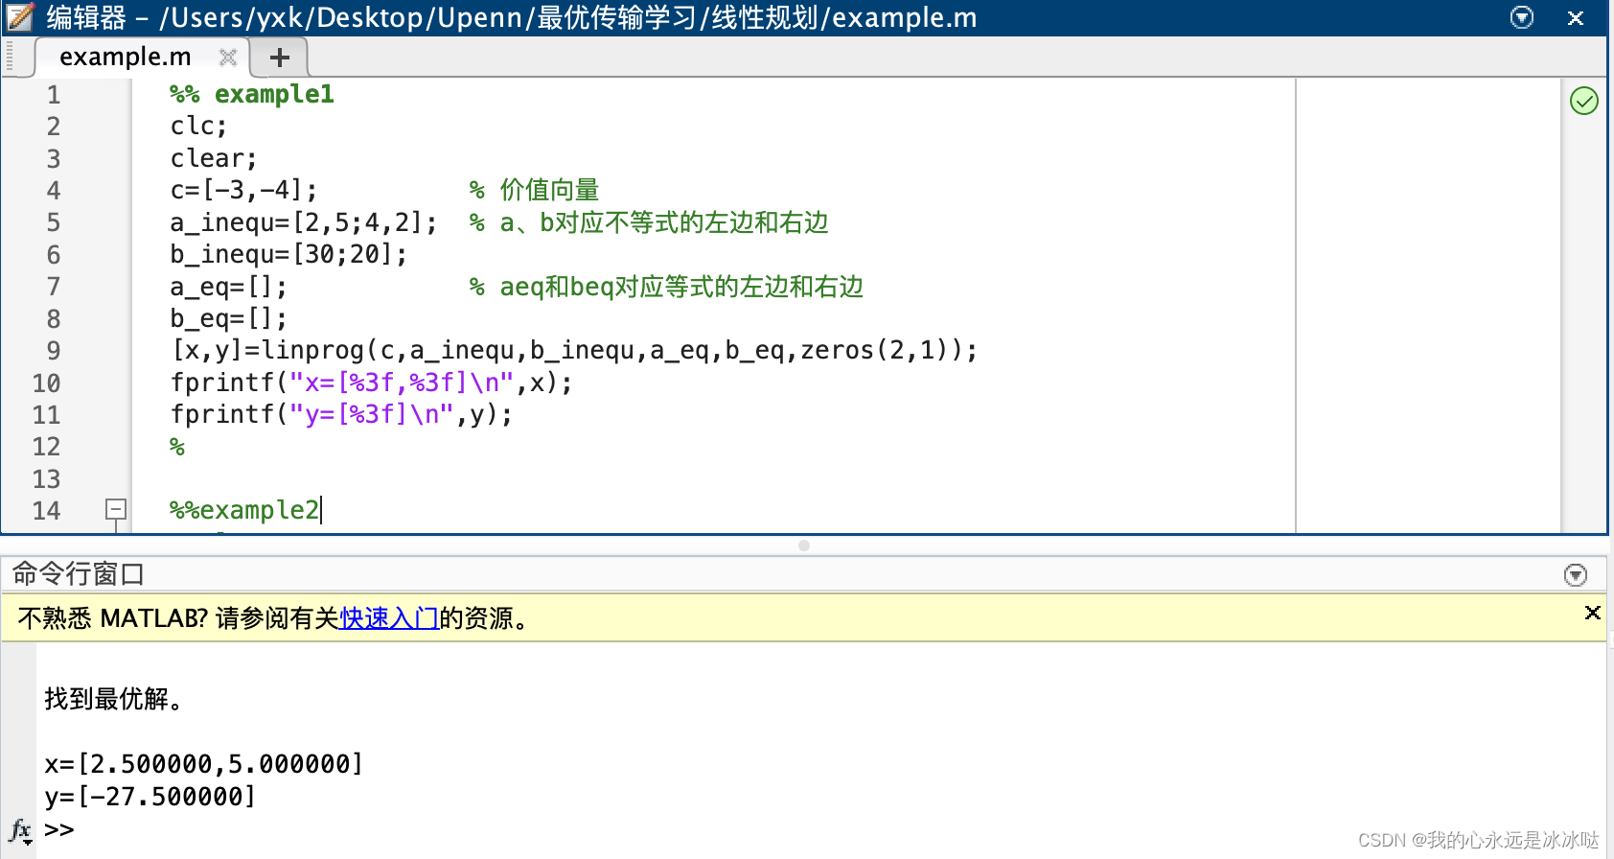This screenshot has height=859, width=1614.
Task: Click the 'a_eq=[];' code line
Action: [228, 287]
